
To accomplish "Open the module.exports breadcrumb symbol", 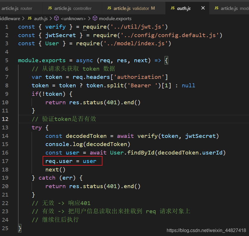I will (x=115, y=19).
